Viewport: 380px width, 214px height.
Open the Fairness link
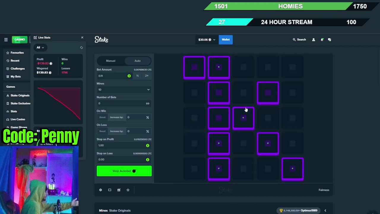(x=324, y=190)
